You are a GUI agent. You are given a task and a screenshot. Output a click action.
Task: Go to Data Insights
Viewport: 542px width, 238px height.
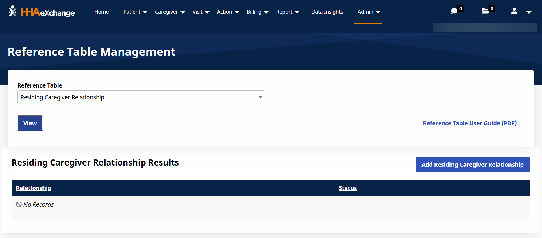327,12
